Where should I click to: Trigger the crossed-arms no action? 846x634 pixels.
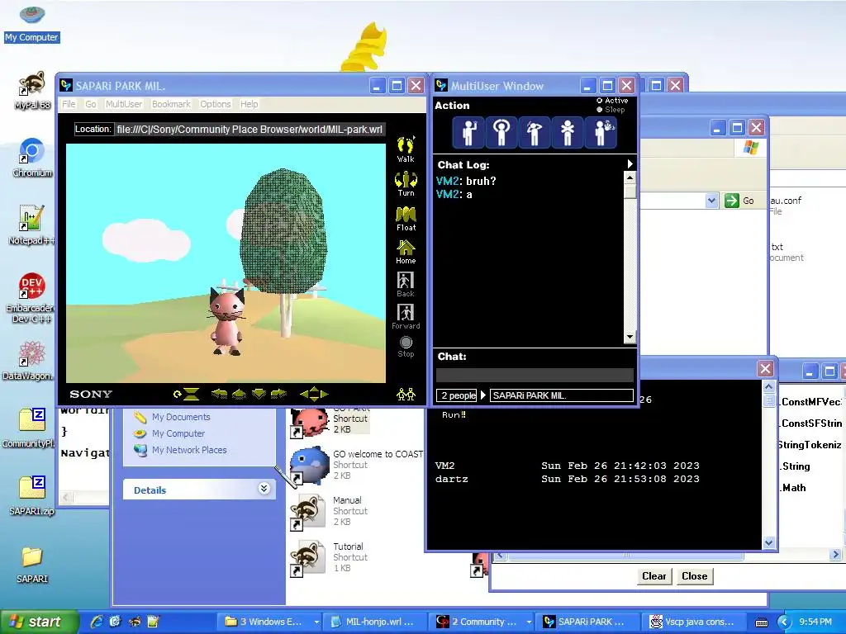[x=567, y=132]
